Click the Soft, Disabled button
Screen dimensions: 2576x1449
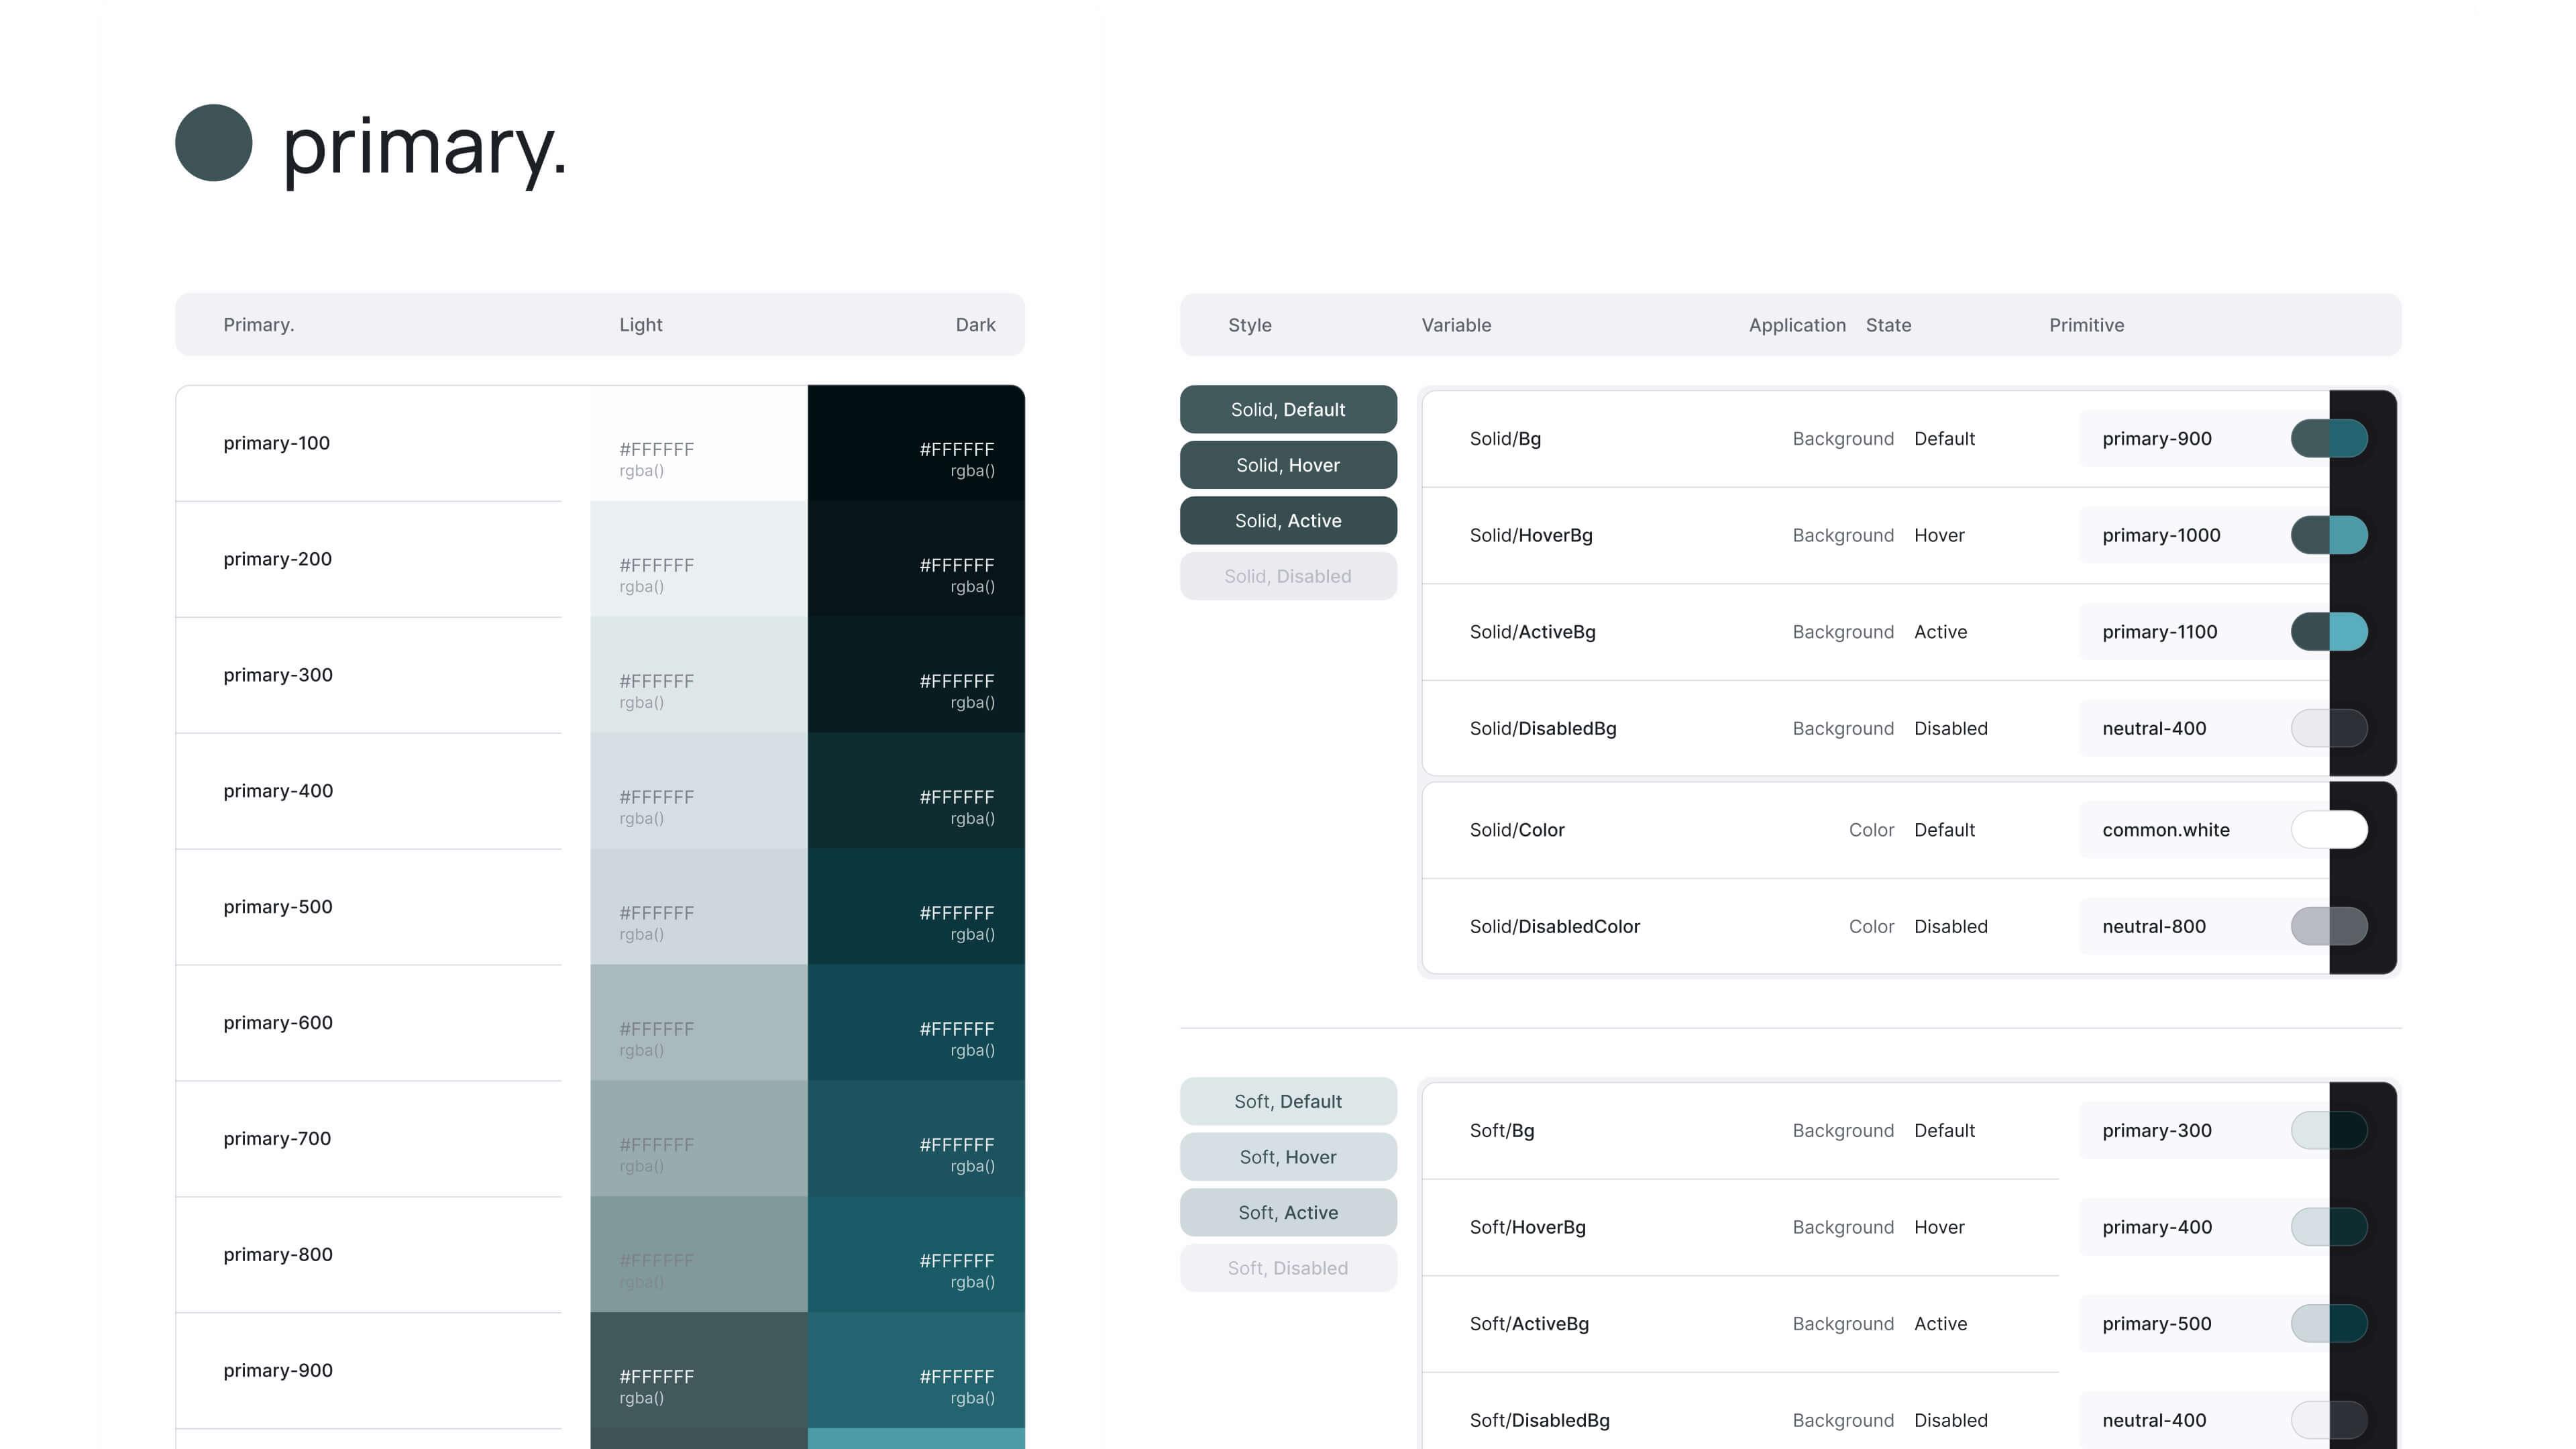(1288, 1268)
